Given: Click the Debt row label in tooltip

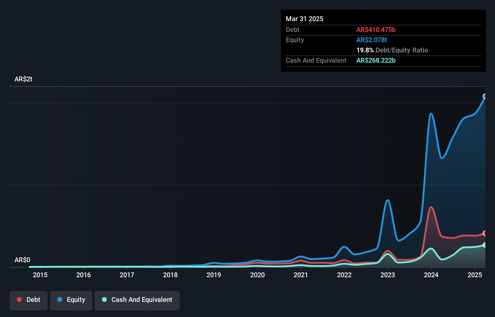Looking at the screenshot, I should point(292,30).
